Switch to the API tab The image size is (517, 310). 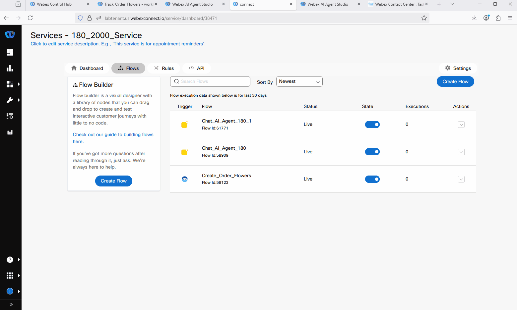[197, 68]
